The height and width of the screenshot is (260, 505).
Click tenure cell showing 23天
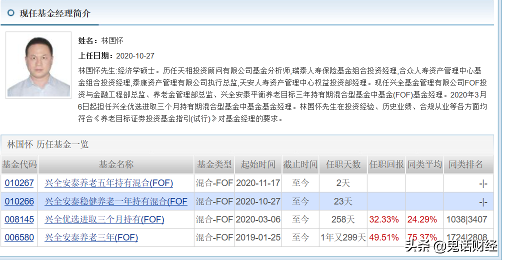click(343, 201)
